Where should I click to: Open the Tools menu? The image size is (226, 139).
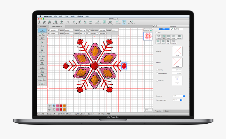[x=72, y=16]
